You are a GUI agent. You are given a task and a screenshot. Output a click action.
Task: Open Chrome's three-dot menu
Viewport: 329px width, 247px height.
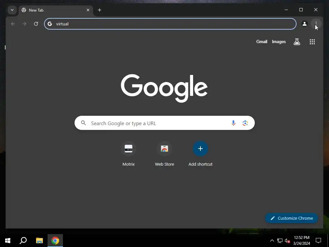coord(316,24)
